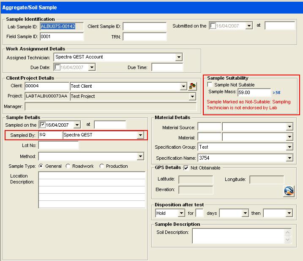Select the Roadwork sample type

[68, 166]
